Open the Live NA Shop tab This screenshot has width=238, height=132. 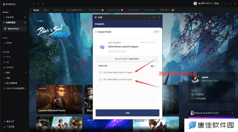tap(133, 10)
